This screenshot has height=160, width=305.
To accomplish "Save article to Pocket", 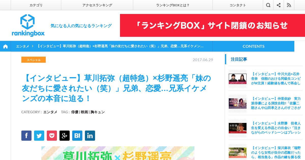I will pyautogui.click(x=52, y=136).
